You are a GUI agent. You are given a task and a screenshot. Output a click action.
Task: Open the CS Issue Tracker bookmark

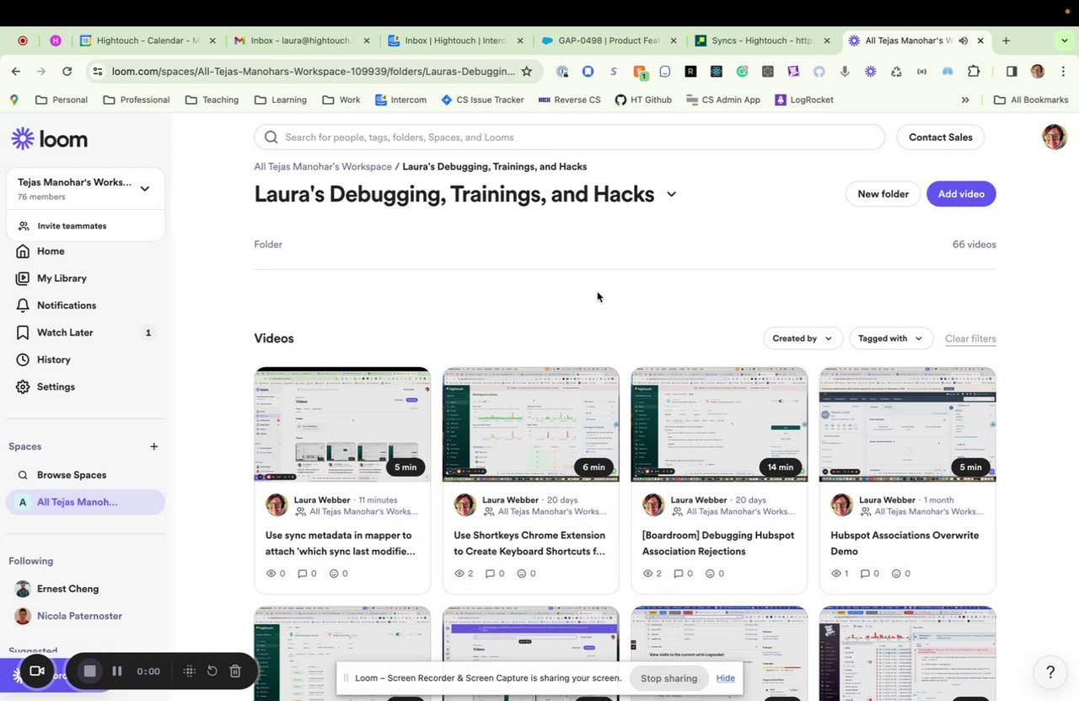click(482, 100)
